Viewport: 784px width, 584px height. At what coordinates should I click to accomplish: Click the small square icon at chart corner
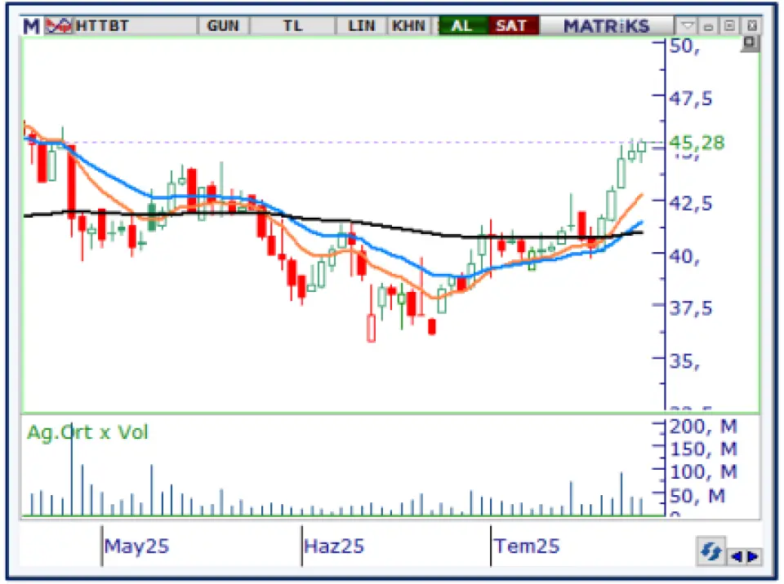point(749,43)
